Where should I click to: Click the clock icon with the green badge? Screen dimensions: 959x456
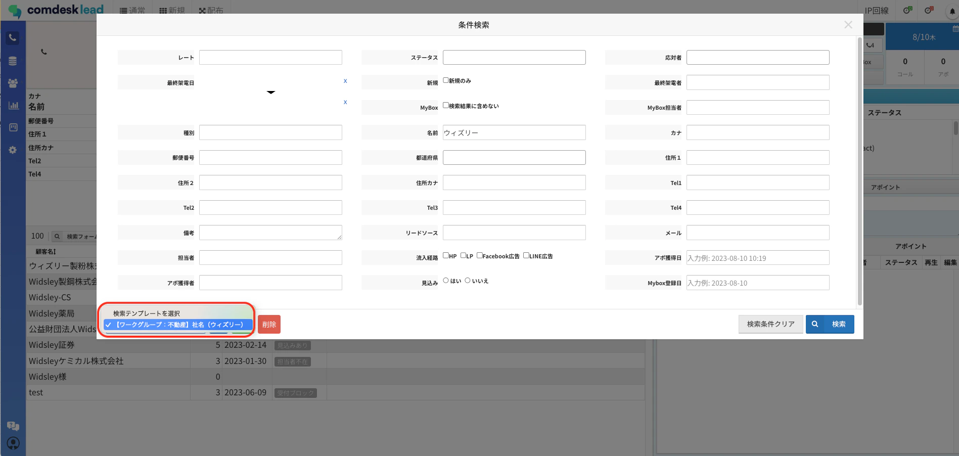click(x=907, y=10)
